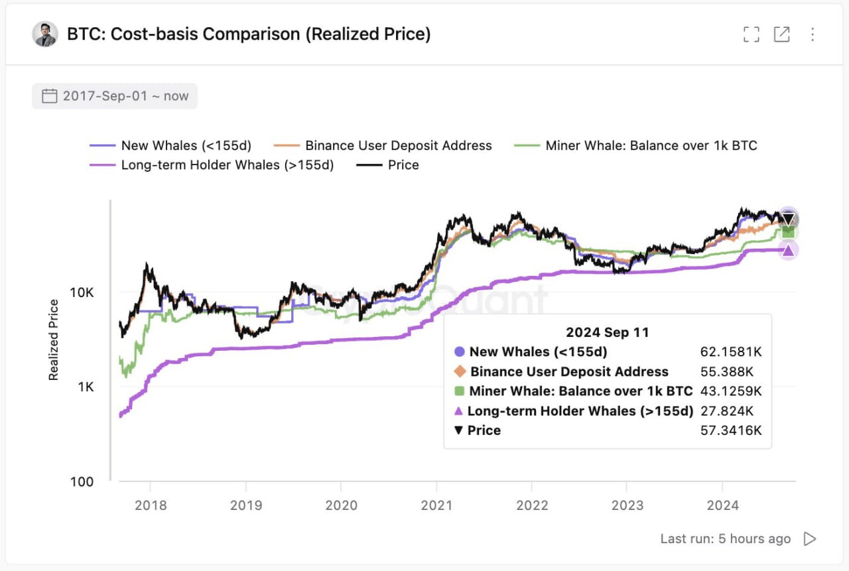Click the calendar icon in date range
Image resolution: width=849 pixels, height=571 pixels.
(x=50, y=96)
